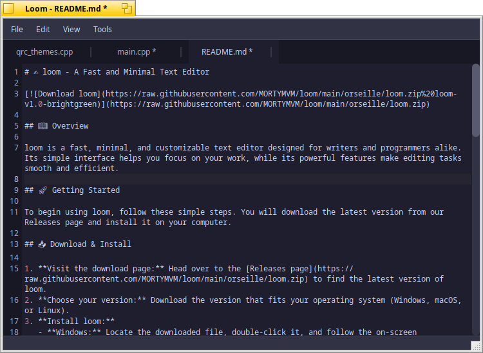483x353 pixels.
Task: Click line number 11 in gutter
Action: 14,212
